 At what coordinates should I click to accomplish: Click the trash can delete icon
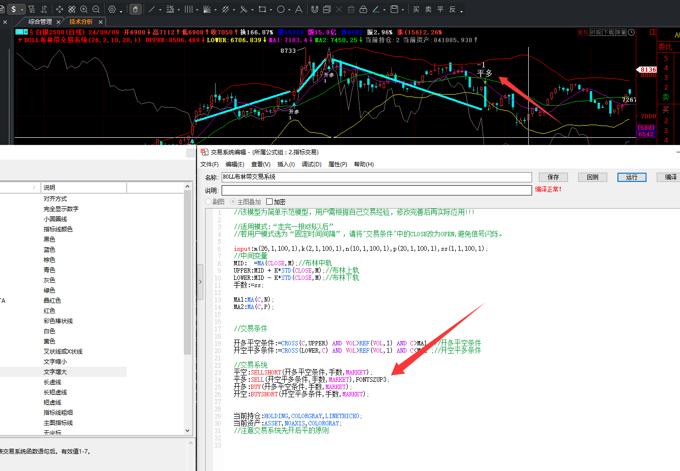[351, 9]
